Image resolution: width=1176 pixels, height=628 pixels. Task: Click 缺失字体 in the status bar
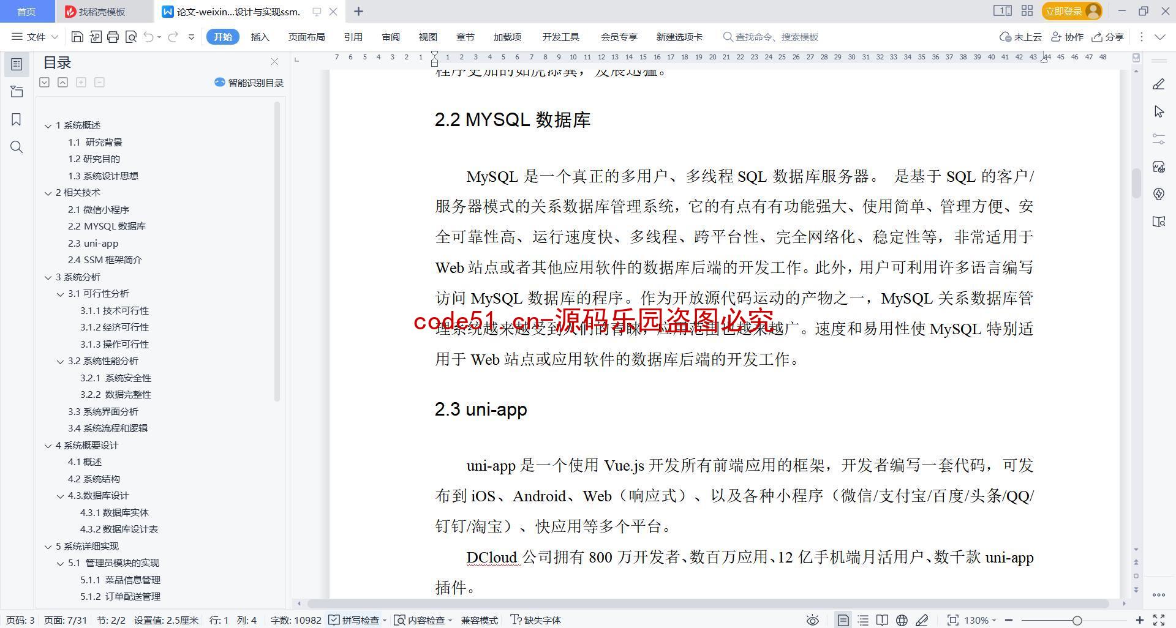tap(536, 620)
